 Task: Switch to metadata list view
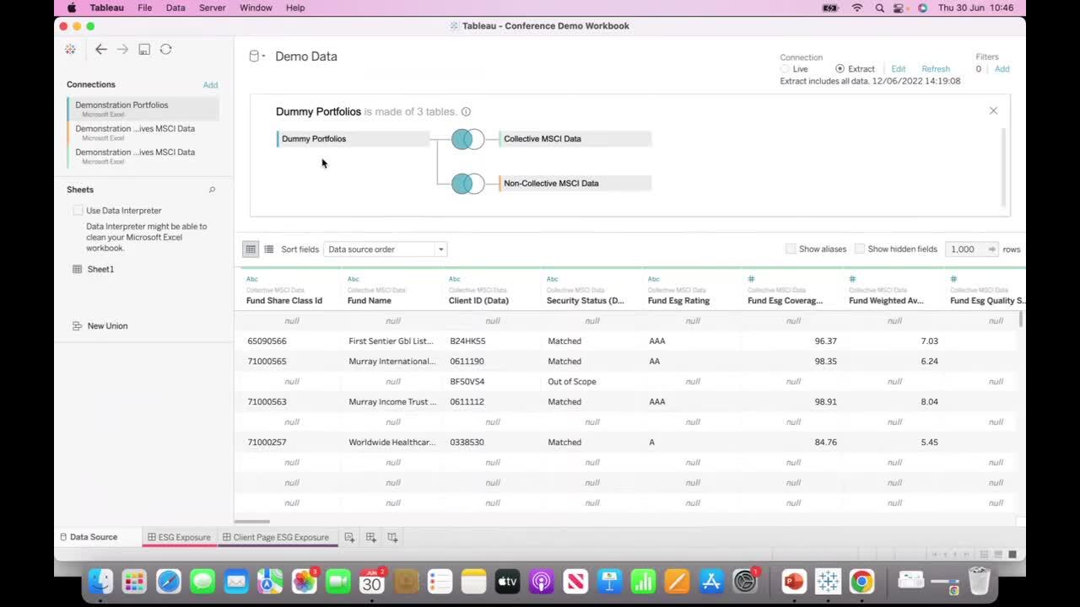tap(268, 249)
